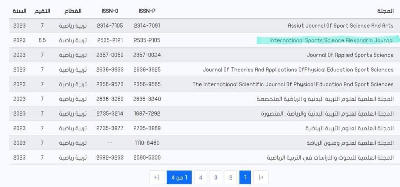
Task: Sort by the التقيم column header
Action: (x=42, y=11)
